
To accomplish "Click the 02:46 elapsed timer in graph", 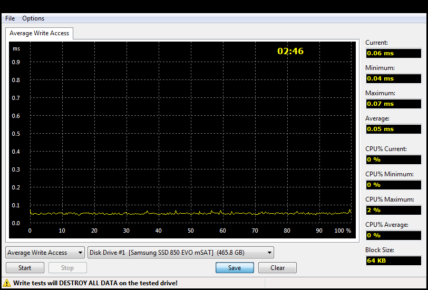I will [290, 51].
